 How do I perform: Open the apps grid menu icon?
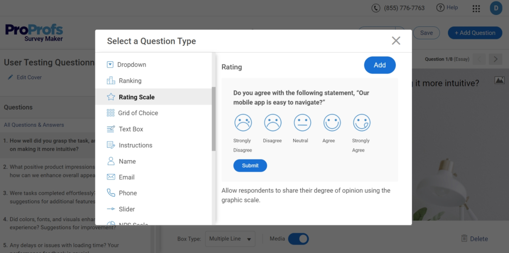pyautogui.click(x=476, y=8)
